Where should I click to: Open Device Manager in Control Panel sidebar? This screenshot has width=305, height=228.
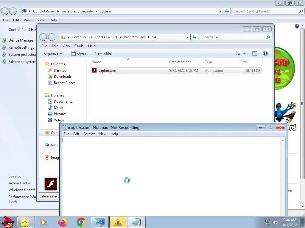click(x=21, y=40)
